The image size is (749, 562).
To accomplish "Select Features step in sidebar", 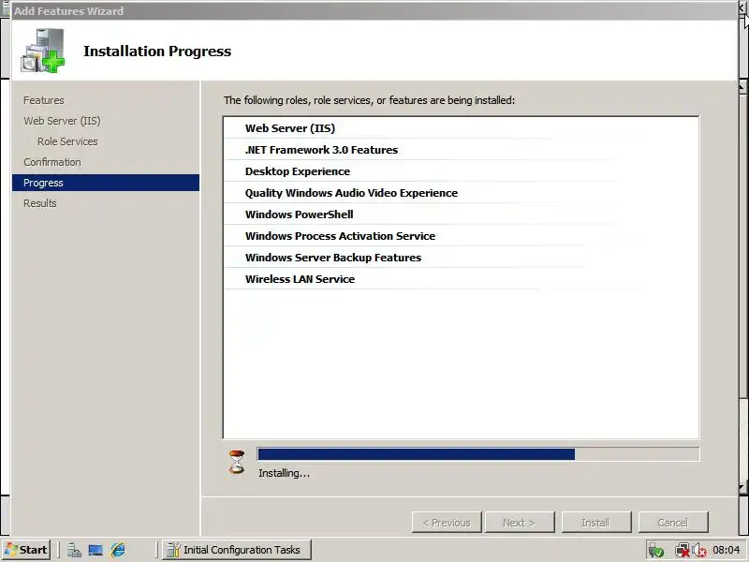I will point(43,100).
